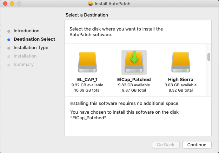Select the EL_CAP_1 disk icon
219x153 pixels.
coord(84,62)
